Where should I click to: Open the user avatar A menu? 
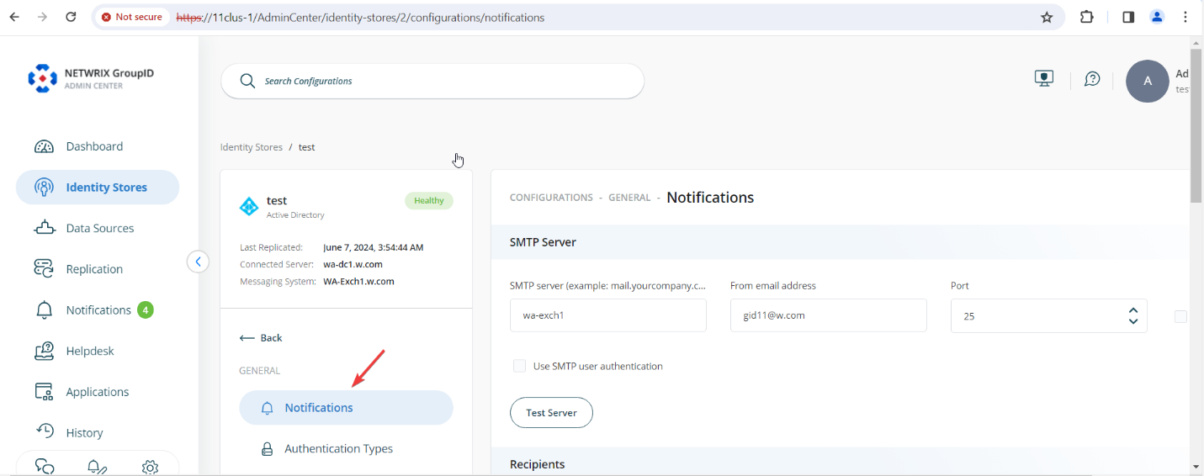[1148, 81]
